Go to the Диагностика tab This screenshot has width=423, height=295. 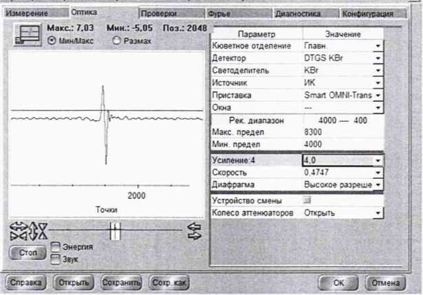tap(306, 13)
